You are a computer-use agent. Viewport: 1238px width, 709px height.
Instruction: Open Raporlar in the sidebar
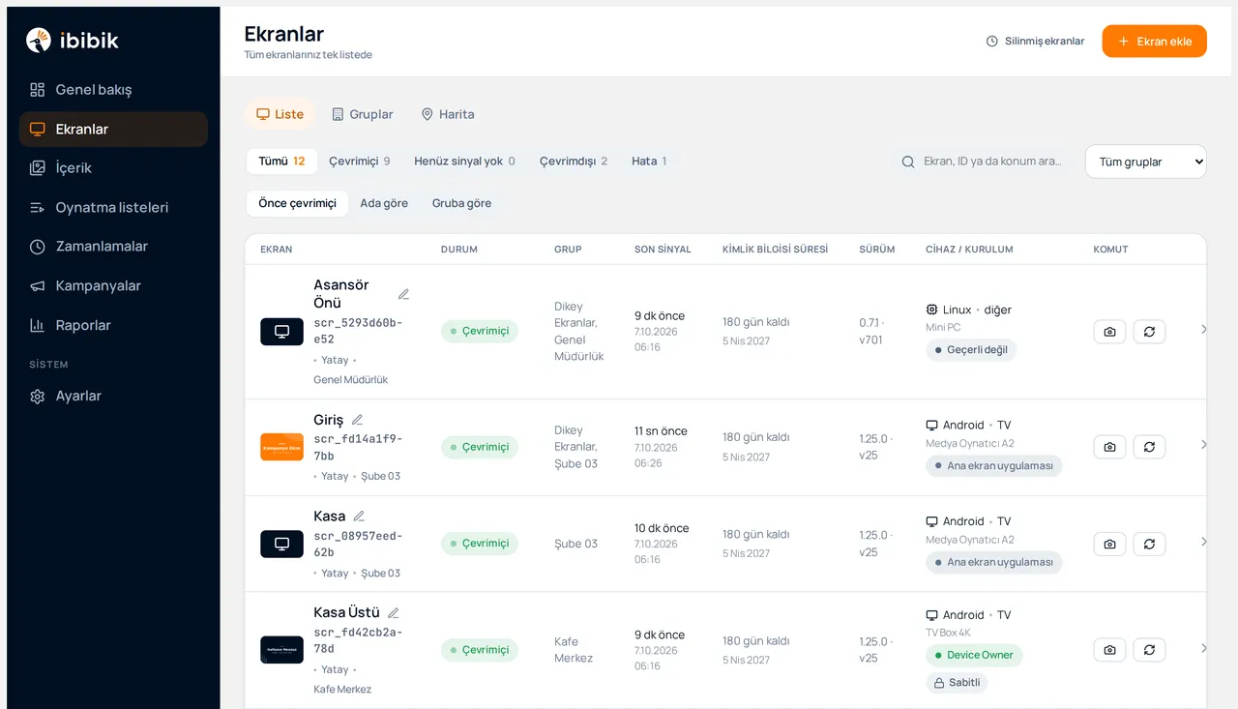click(x=113, y=326)
